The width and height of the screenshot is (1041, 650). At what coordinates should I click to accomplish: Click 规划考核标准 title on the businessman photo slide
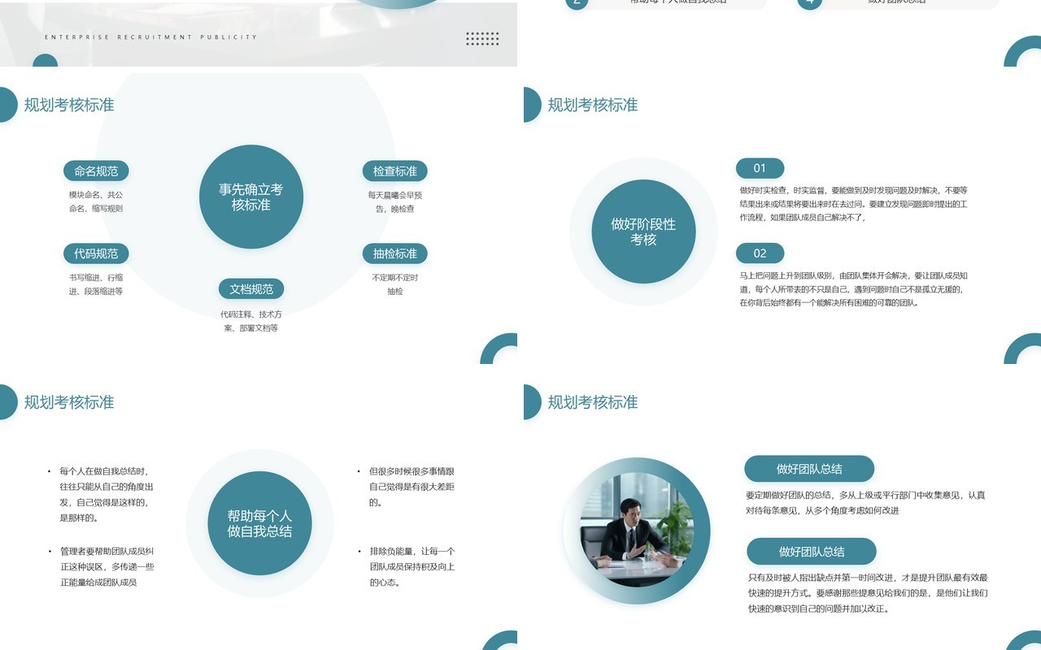(593, 402)
